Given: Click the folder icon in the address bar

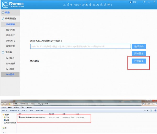Looking at the screenshot, I should point(10,104).
